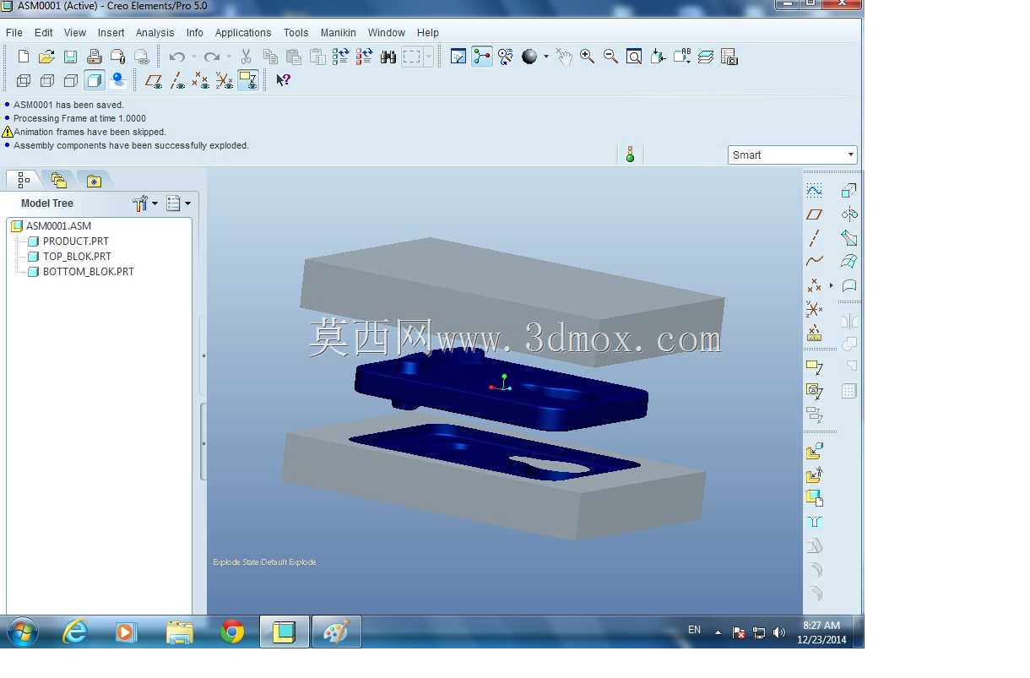Open the Layers icon in toolbar

(706, 57)
